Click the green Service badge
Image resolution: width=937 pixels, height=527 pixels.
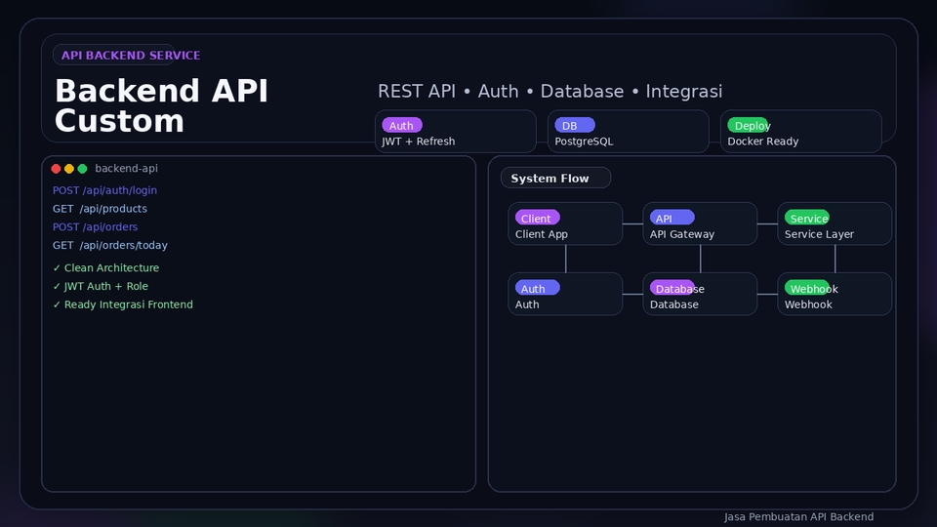[x=806, y=218]
